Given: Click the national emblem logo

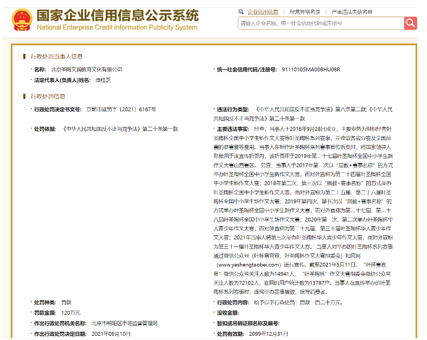Looking at the screenshot, I should click(x=22, y=20).
